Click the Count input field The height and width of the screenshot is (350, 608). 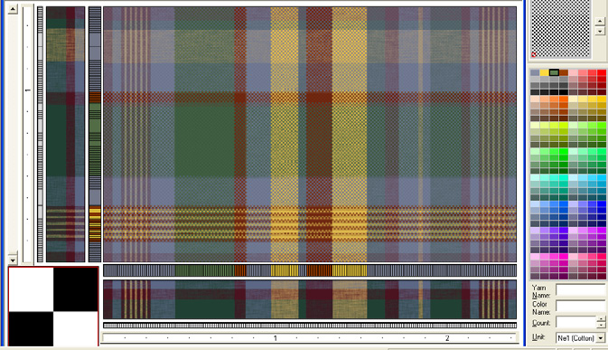(x=576, y=322)
